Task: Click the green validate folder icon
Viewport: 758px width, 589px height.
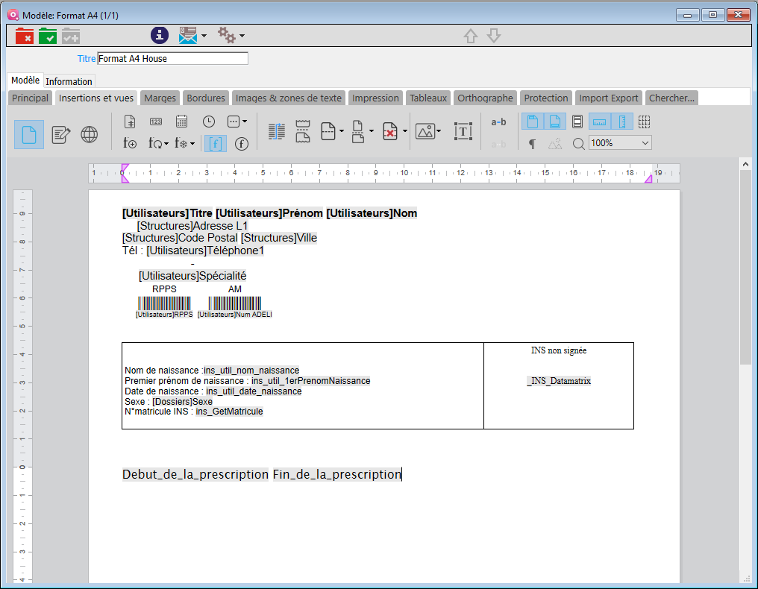Action: click(x=48, y=36)
